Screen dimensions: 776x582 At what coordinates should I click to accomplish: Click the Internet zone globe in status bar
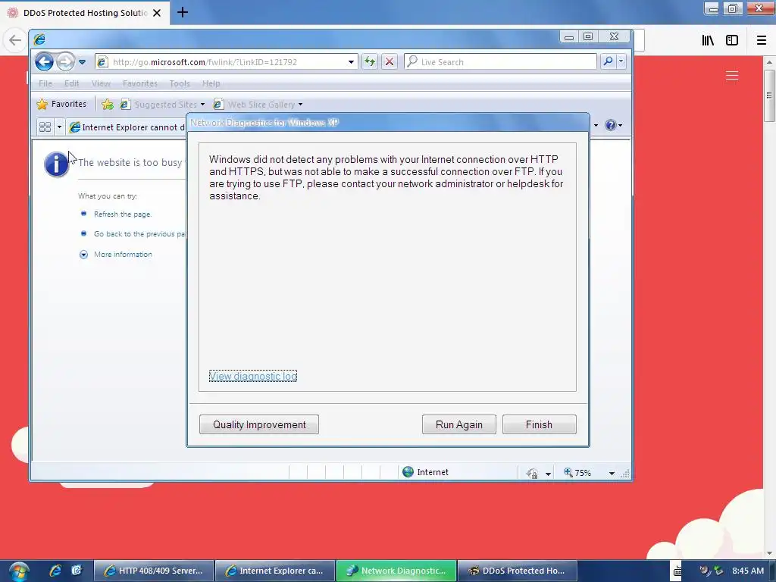coord(408,472)
